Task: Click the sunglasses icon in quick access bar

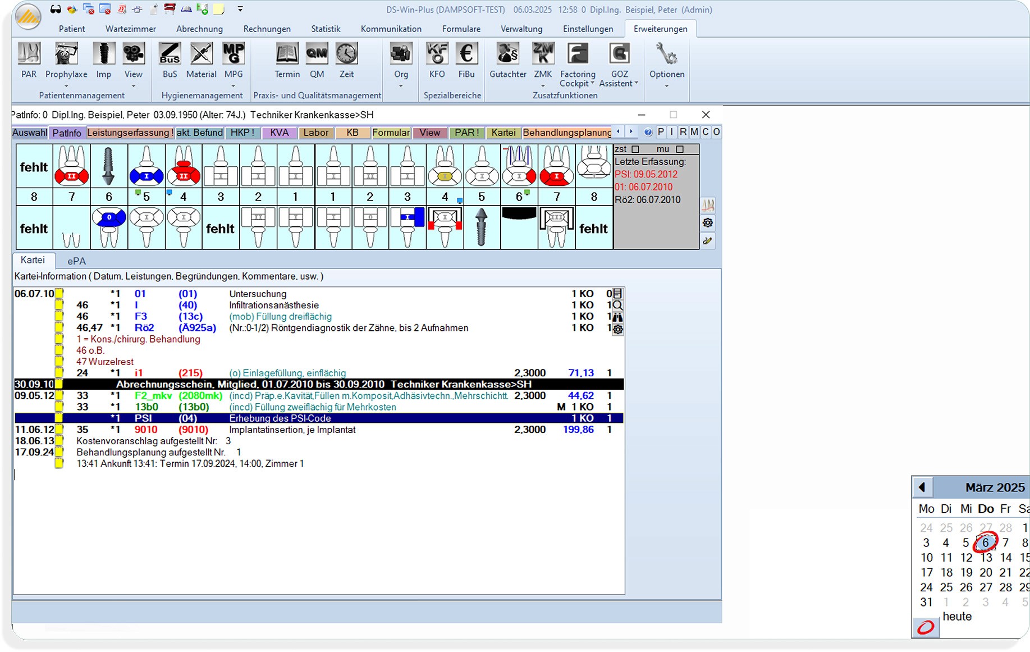Action: [x=56, y=9]
